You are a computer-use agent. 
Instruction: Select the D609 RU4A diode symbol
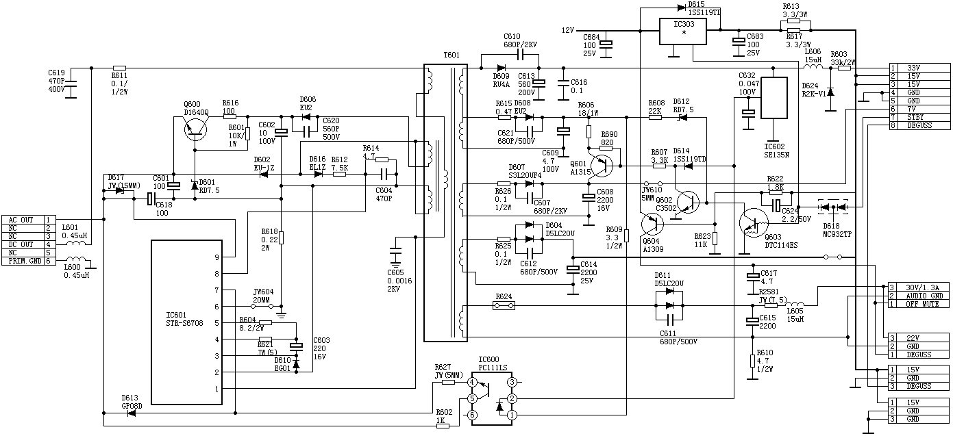pos(501,68)
